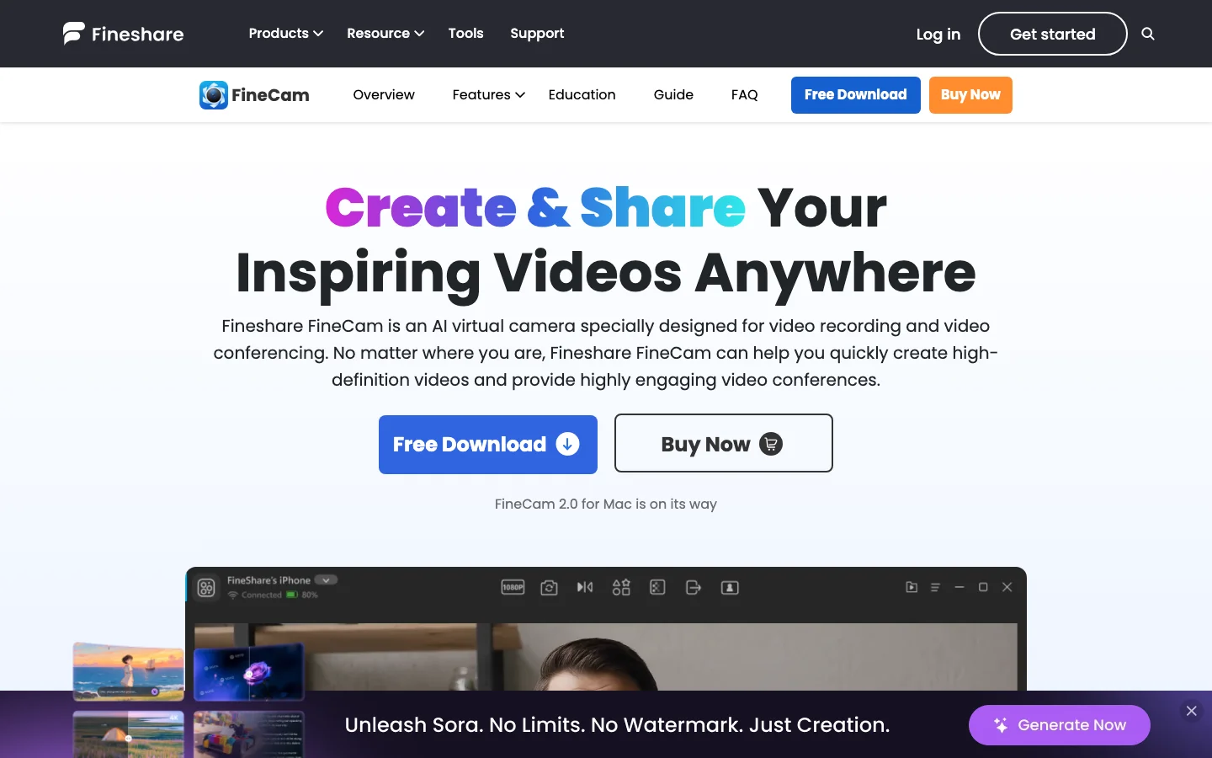Open the FAQ tab
The height and width of the screenshot is (758, 1212).
[745, 95]
